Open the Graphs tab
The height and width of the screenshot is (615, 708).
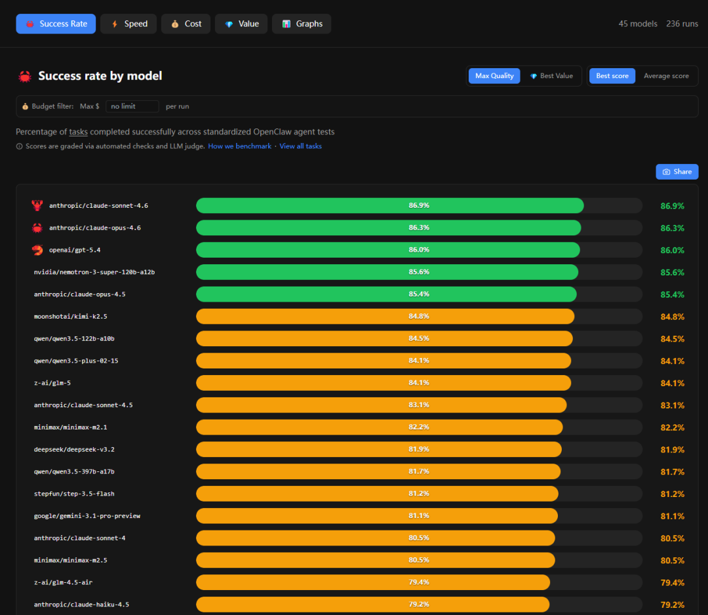302,24
